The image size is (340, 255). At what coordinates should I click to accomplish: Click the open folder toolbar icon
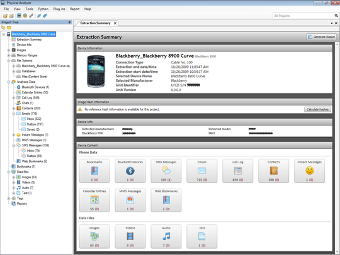tap(5, 16)
